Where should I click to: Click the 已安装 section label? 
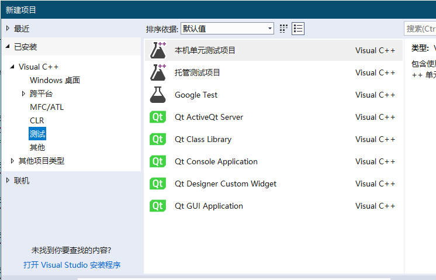point(25,47)
